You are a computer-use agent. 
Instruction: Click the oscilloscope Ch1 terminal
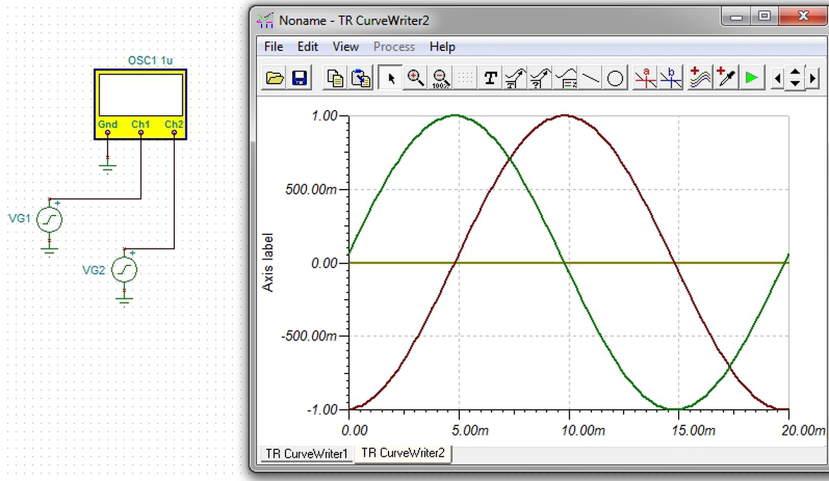pyautogui.click(x=141, y=133)
